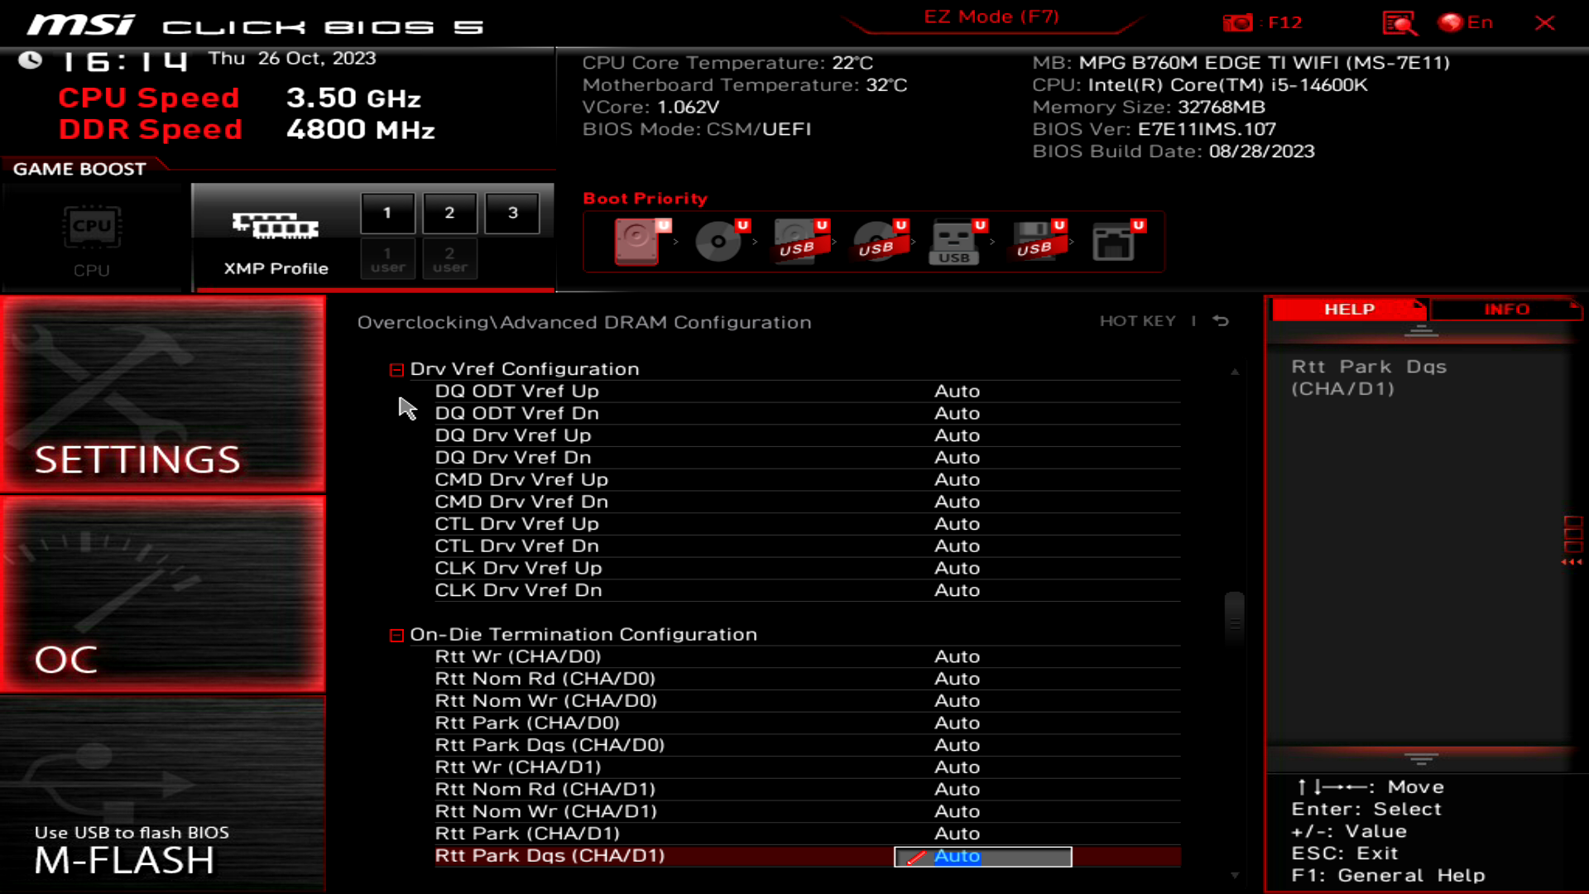Screen dimensions: 1589x894
Task: Click the language globe icon
Action: tap(1450, 23)
